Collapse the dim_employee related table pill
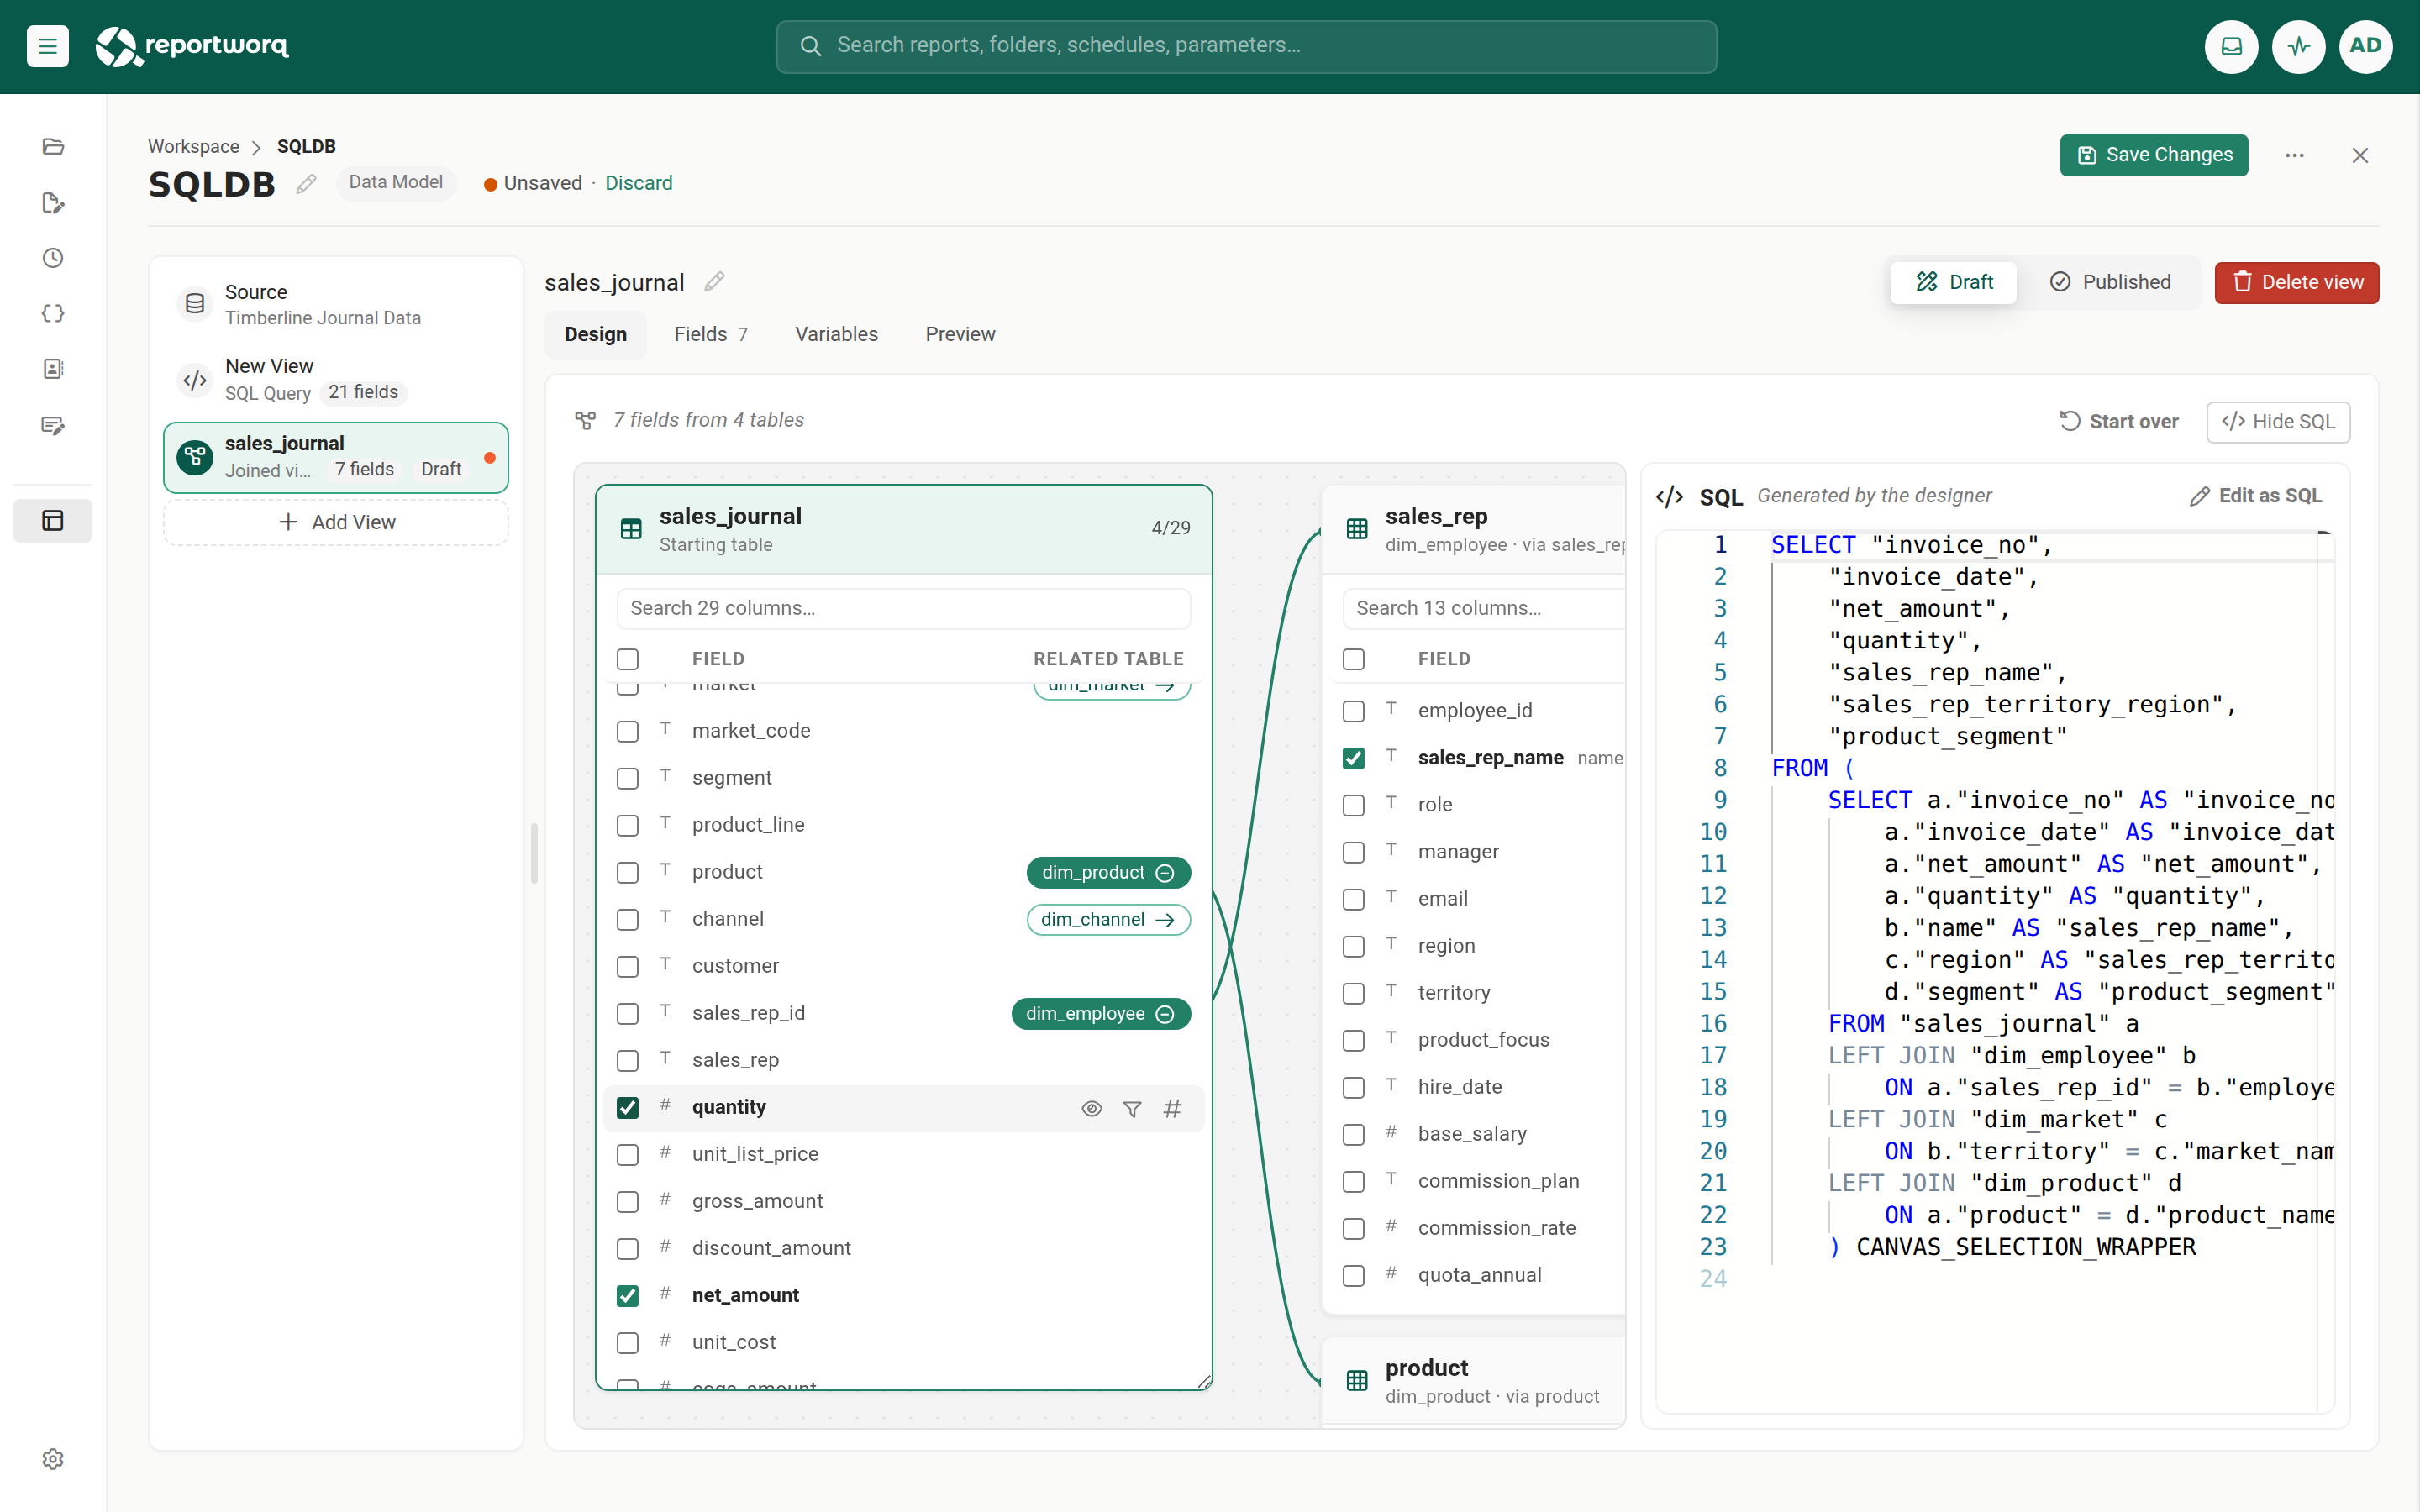2420x1512 pixels. click(x=1101, y=1014)
